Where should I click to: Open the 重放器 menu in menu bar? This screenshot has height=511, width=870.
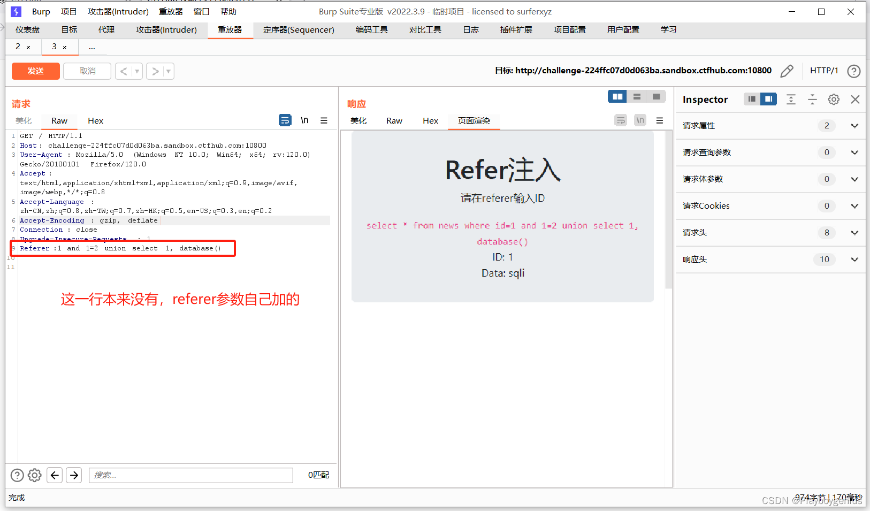pos(171,12)
